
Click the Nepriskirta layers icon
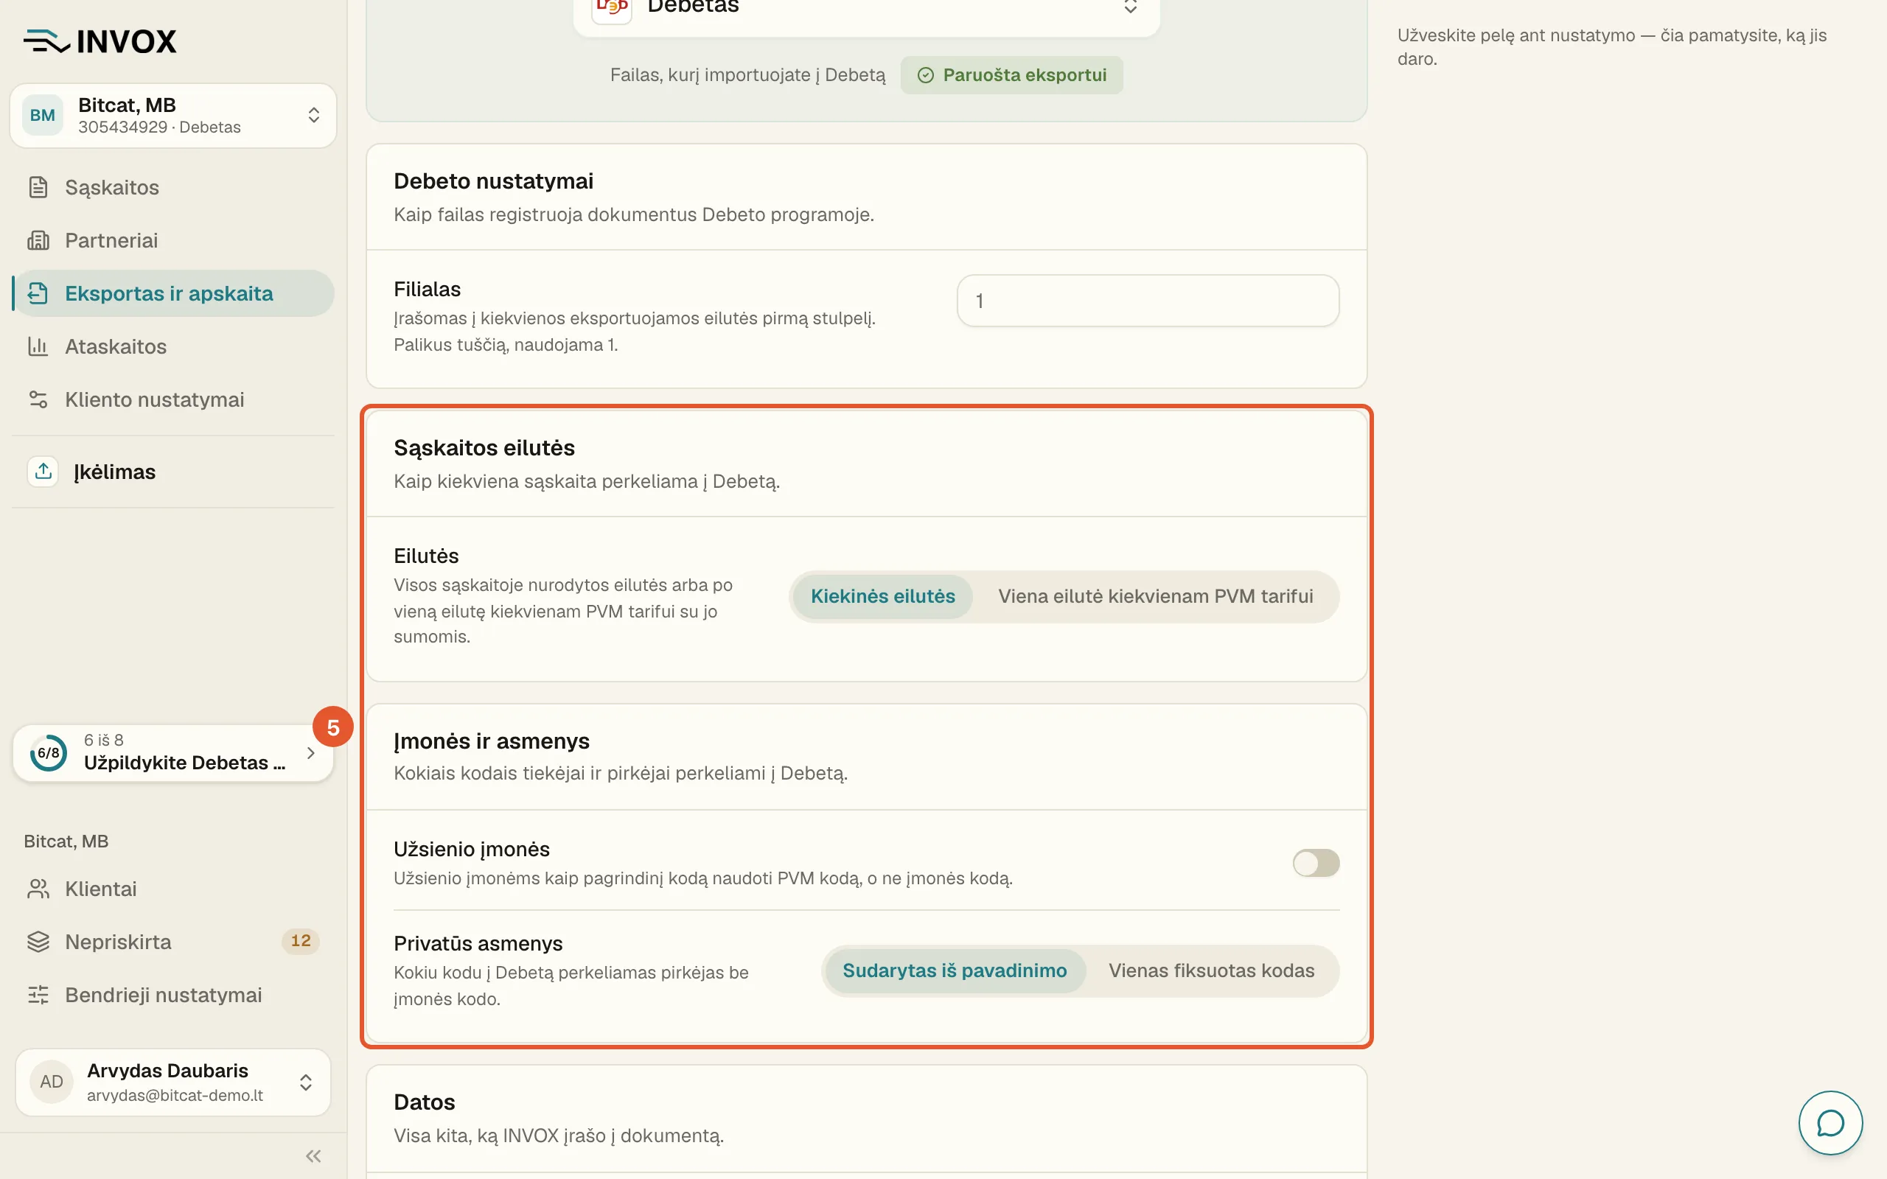click(38, 942)
